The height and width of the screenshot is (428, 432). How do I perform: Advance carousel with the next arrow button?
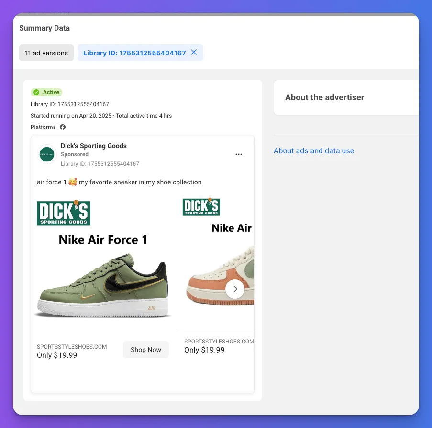(x=235, y=289)
